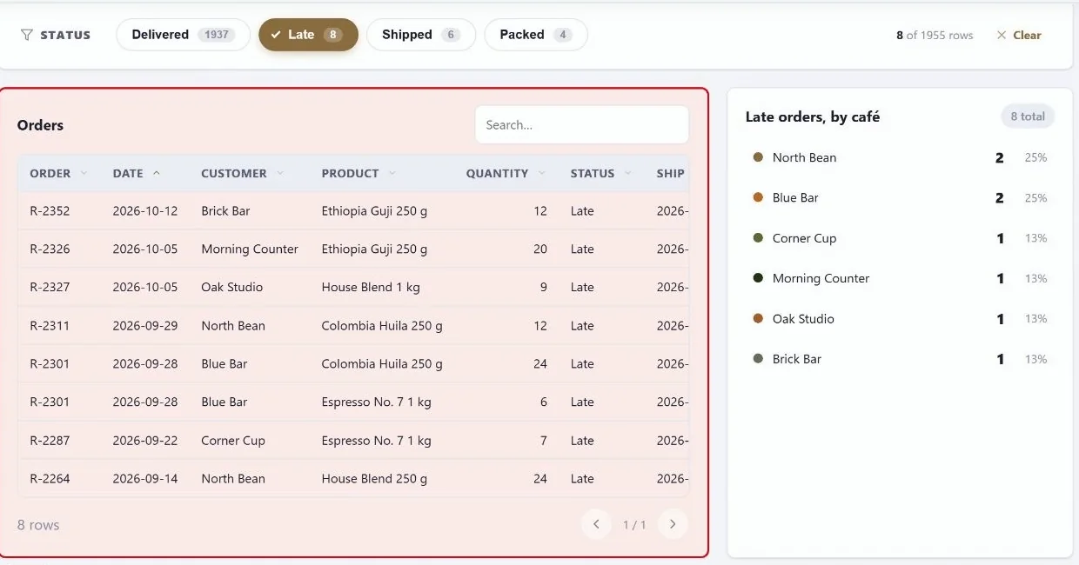1079x565 pixels.
Task: Go to the next page of orders
Action: pyautogui.click(x=673, y=524)
